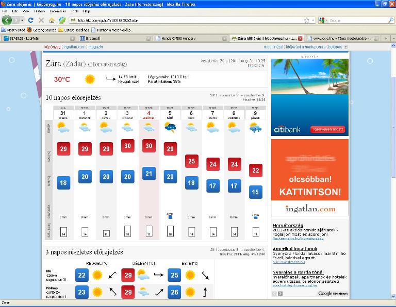The height and width of the screenshot is (307, 396).
Task: Click thunderstorm icon for September 5
Action: (170, 128)
